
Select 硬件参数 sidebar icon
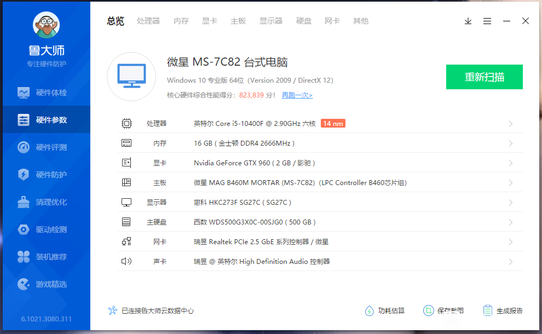point(24,120)
